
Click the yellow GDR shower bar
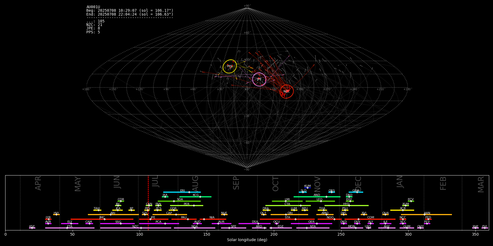click(173, 210)
